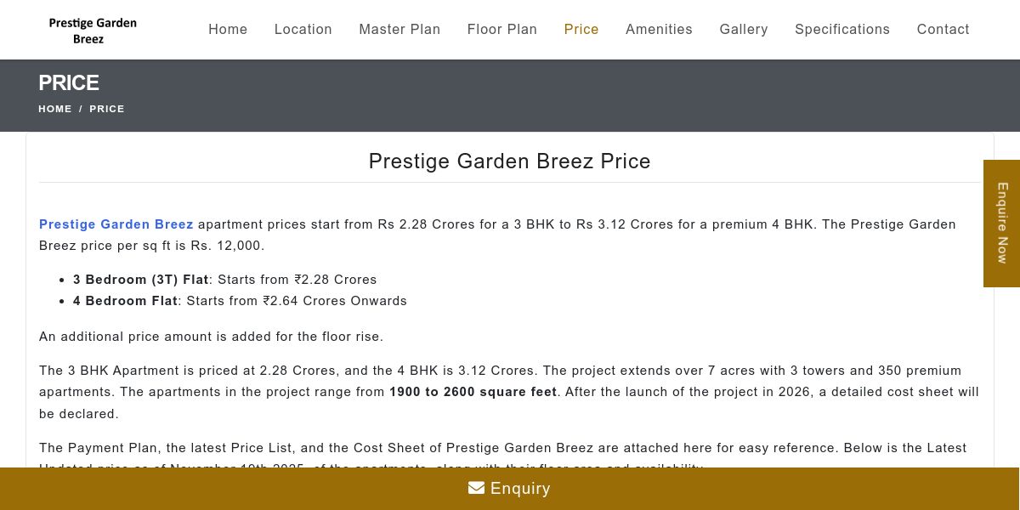Viewport: 1020px width, 510px height.
Task: Click the 4 Bedroom Flat bullet text
Action: (x=126, y=301)
